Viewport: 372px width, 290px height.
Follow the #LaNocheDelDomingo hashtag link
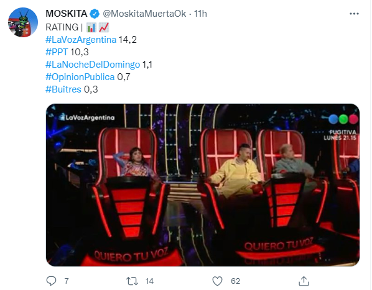click(x=93, y=65)
